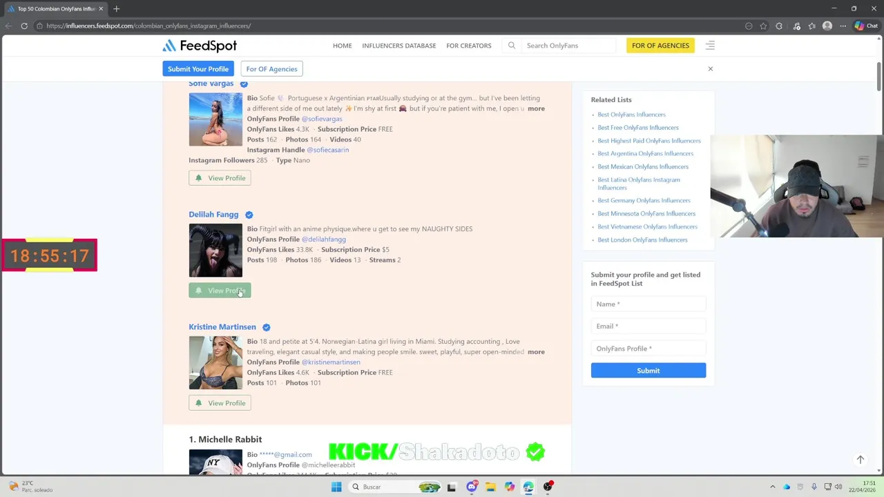This screenshot has height=497, width=884.
Task: Click the search magnifier icon in header
Action: tap(512, 46)
